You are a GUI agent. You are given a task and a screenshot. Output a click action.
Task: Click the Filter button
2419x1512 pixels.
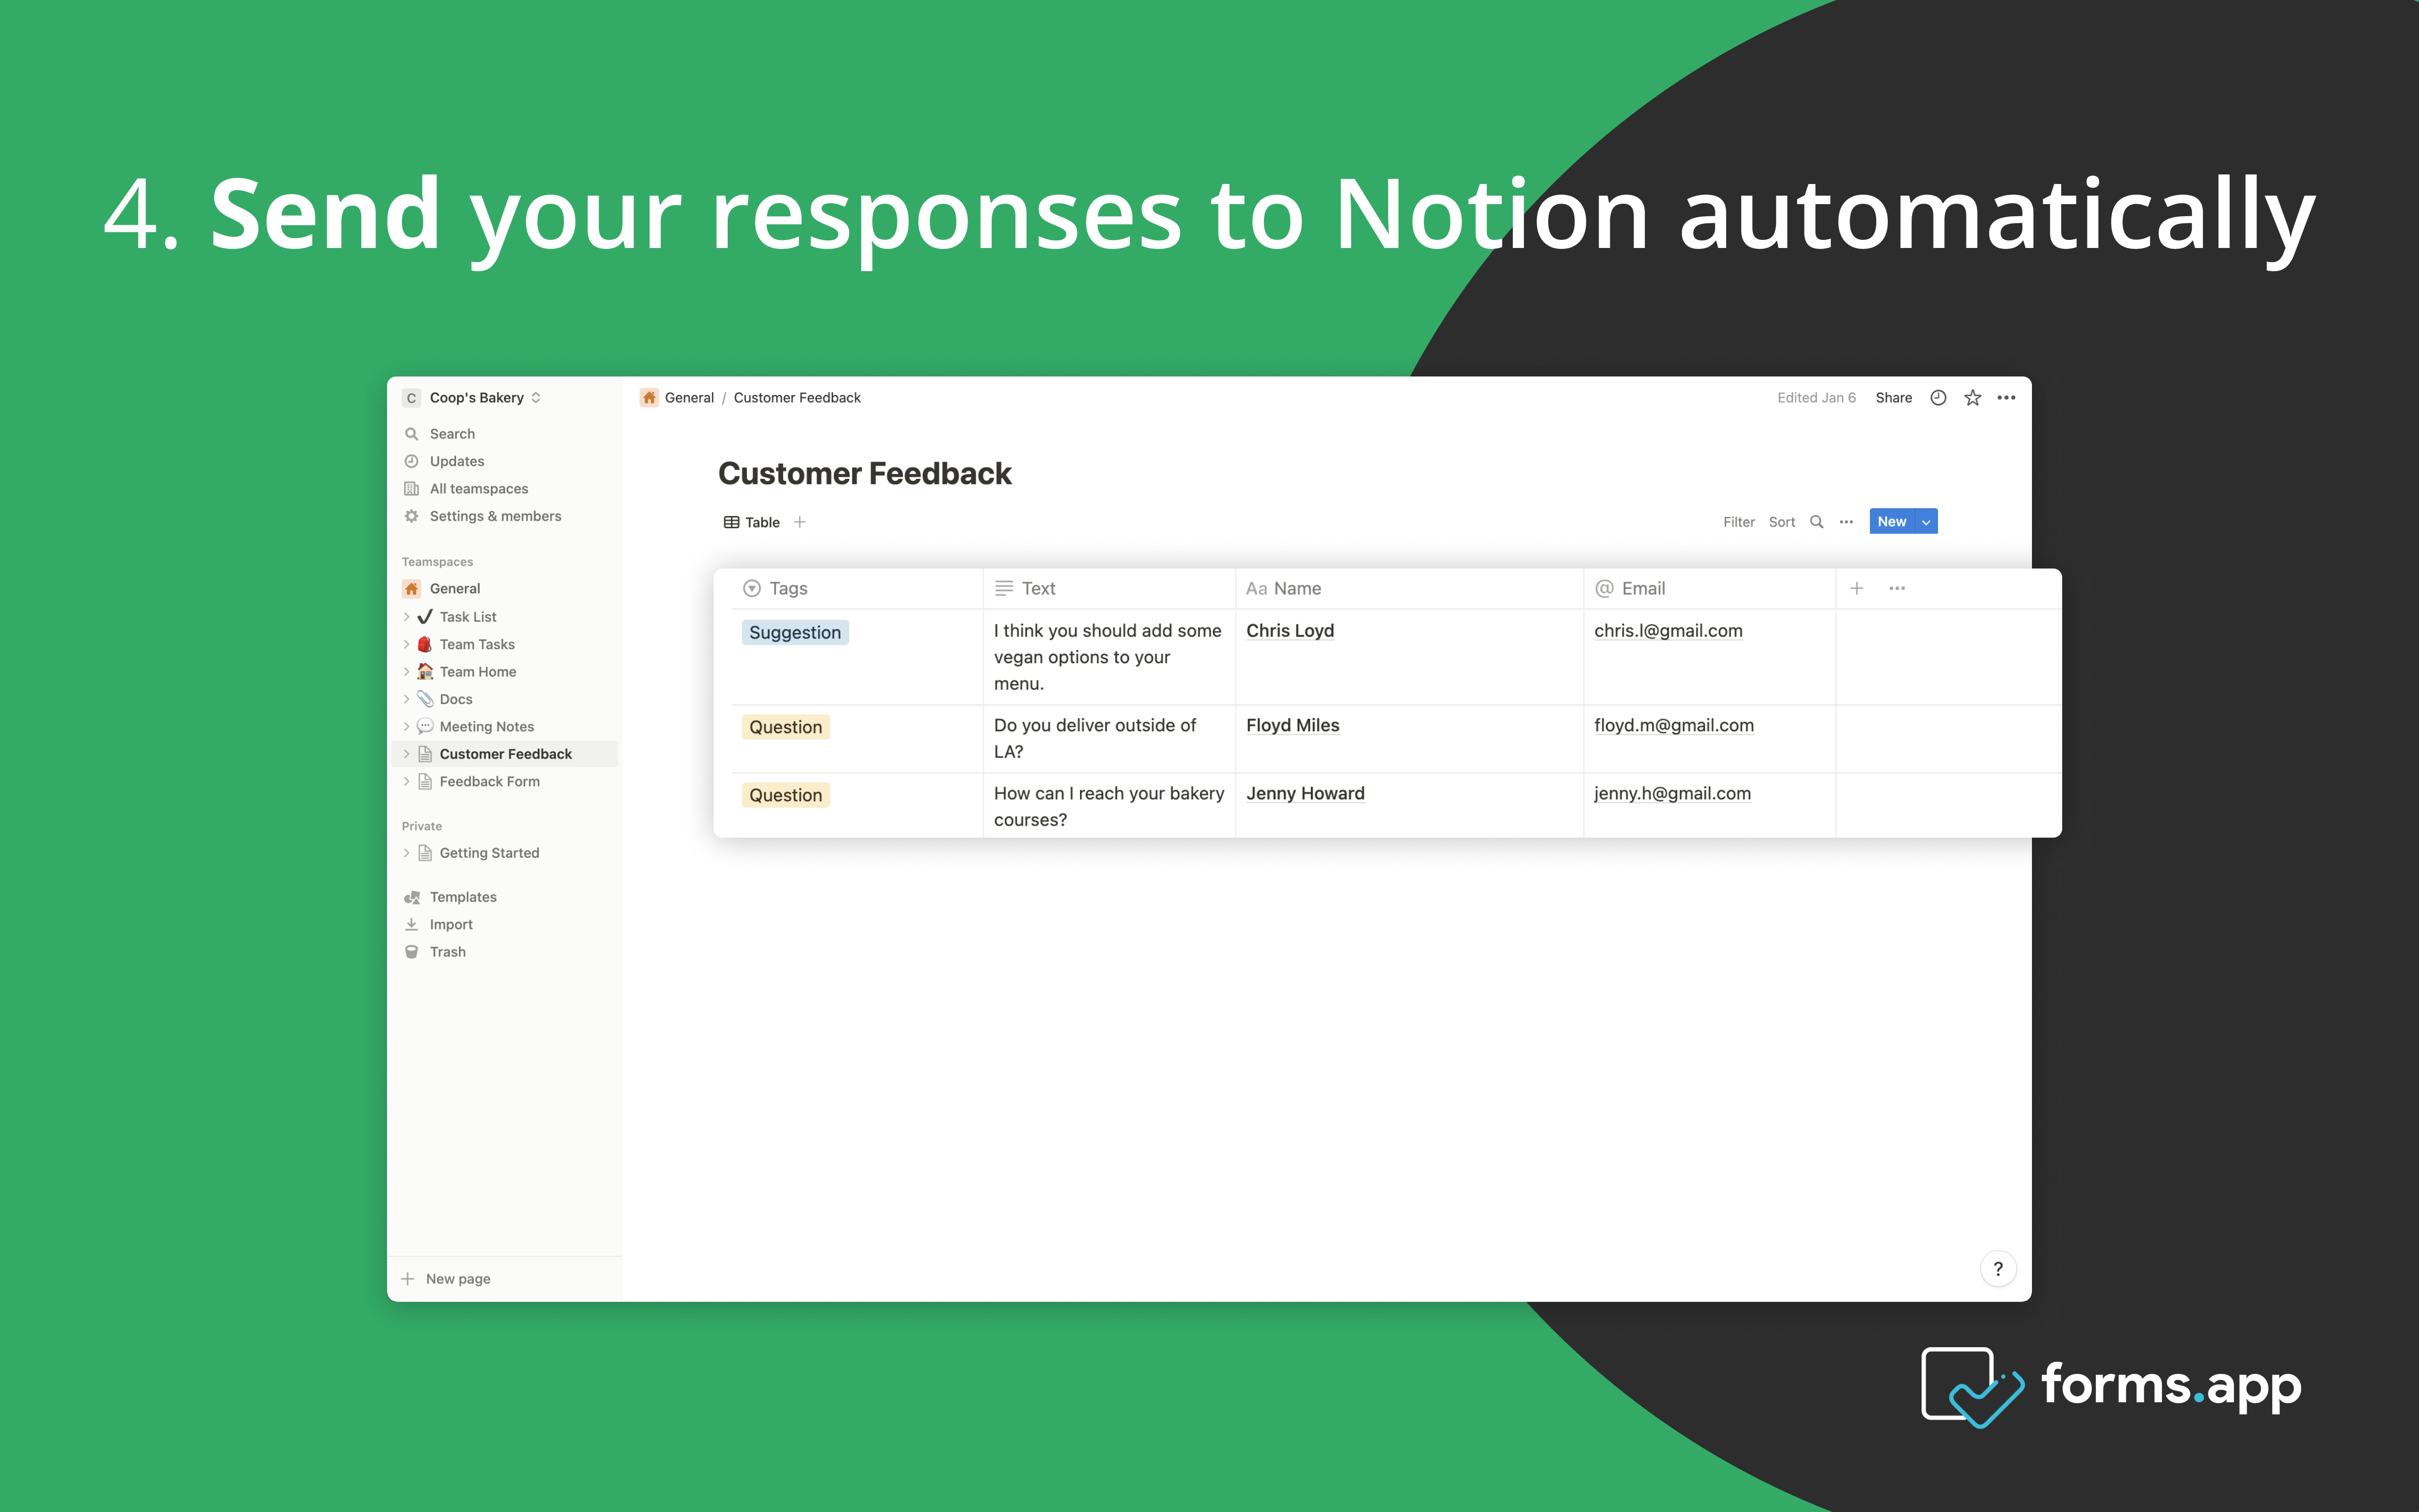pyautogui.click(x=1738, y=522)
